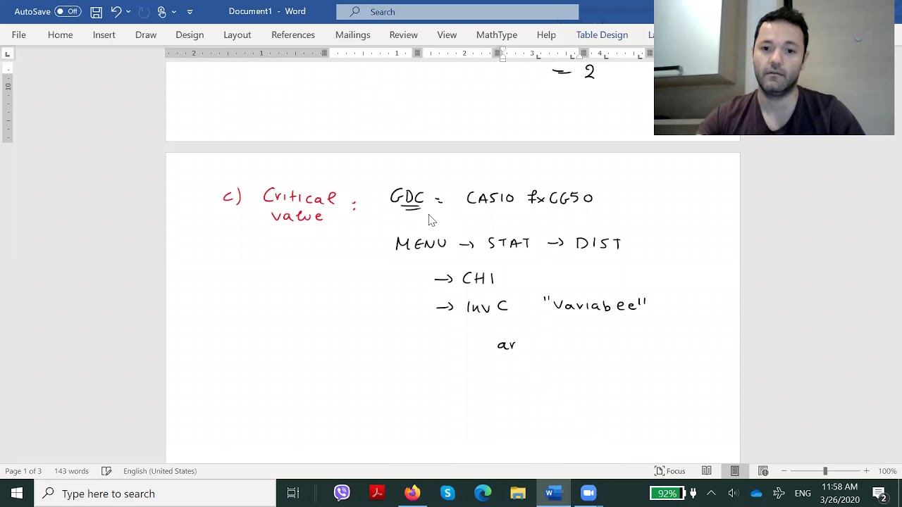Screen dimensions: 902x507
Task: Click the zoom slider handle
Action: coord(825,471)
